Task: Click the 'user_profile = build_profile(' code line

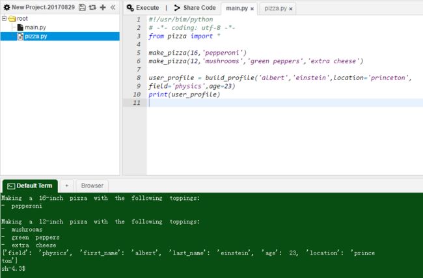Action: point(280,77)
